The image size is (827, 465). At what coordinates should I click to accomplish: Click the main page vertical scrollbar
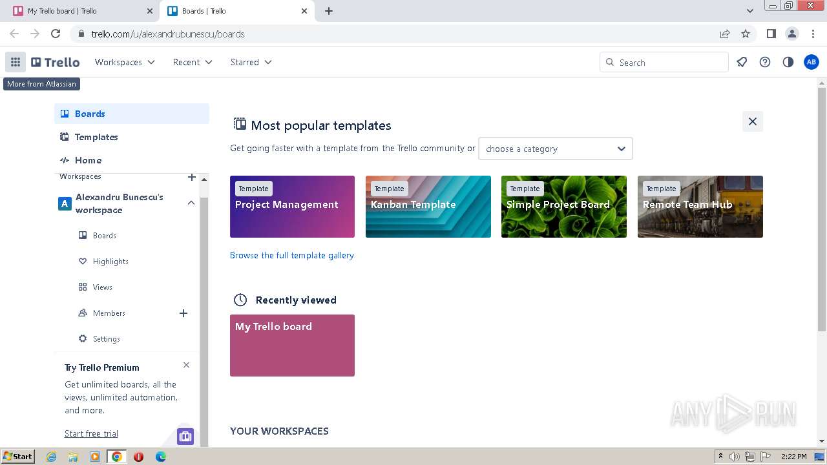822,210
